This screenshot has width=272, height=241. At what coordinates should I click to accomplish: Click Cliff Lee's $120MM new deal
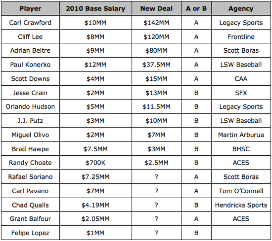point(156,36)
